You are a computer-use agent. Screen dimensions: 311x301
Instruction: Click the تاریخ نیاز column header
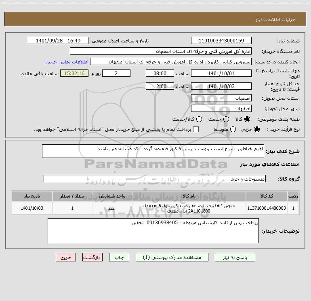(32, 196)
